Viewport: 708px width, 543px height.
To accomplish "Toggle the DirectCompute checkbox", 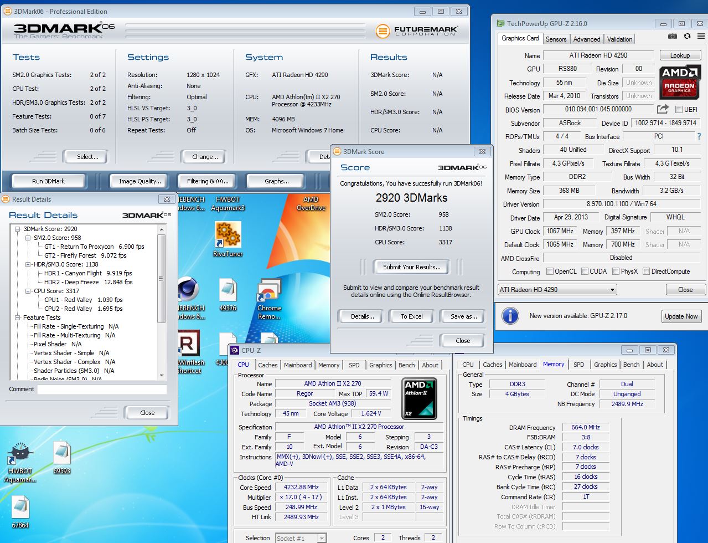I will click(646, 271).
